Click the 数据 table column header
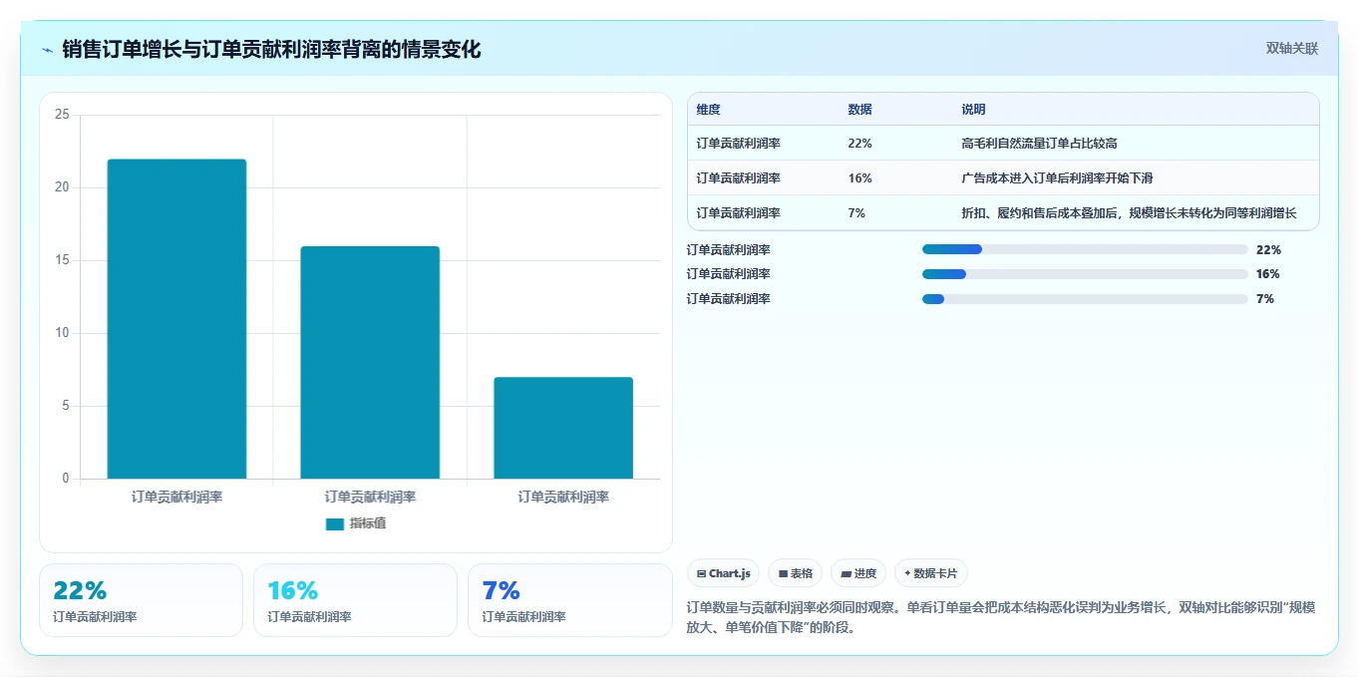The image size is (1359, 677). (x=859, y=110)
